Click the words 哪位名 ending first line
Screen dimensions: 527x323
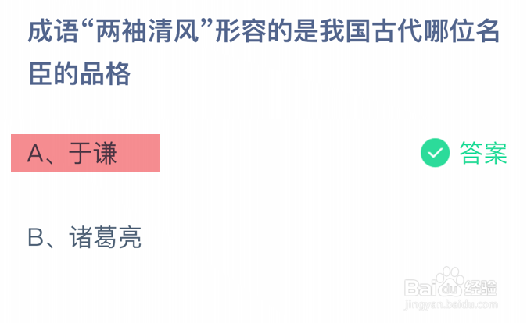point(461,31)
